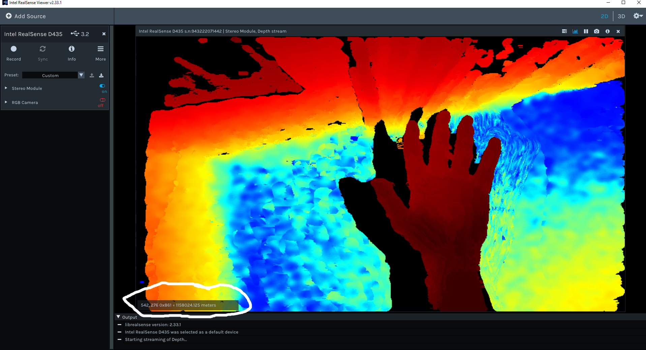Click the USB 3.2 connection icon
Screen dimensions: 646x350
point(75,34)
